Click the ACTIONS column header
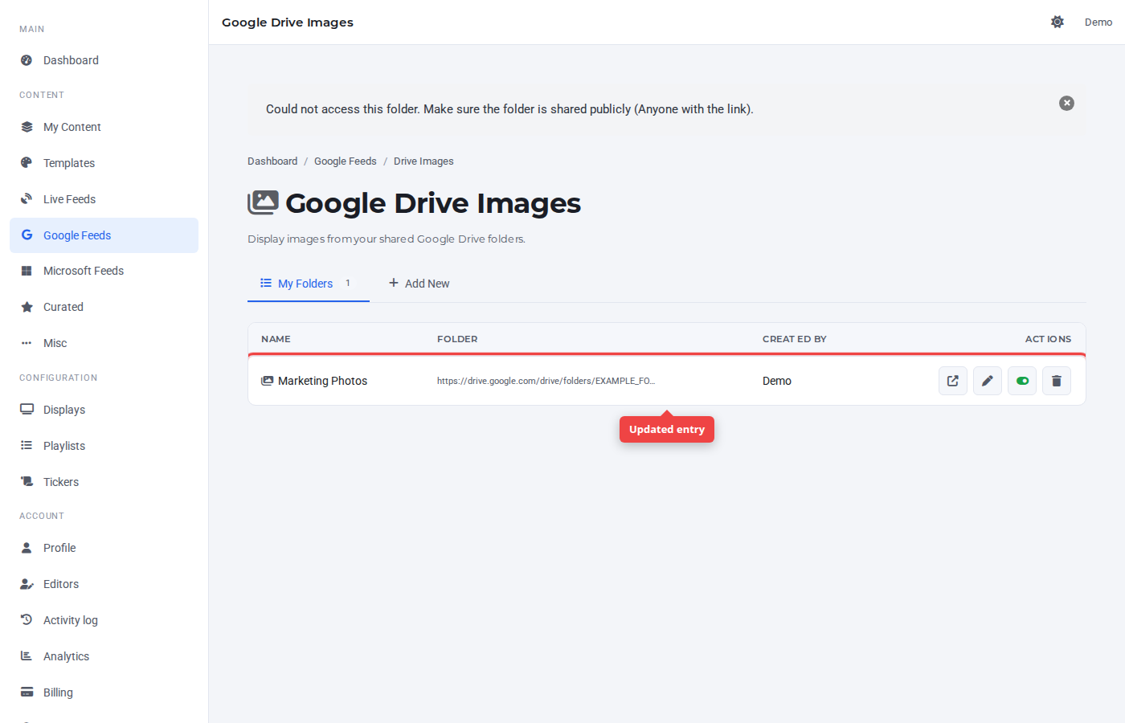Viewport: 1125px width, 723px height. click(x=1048, y=339)
